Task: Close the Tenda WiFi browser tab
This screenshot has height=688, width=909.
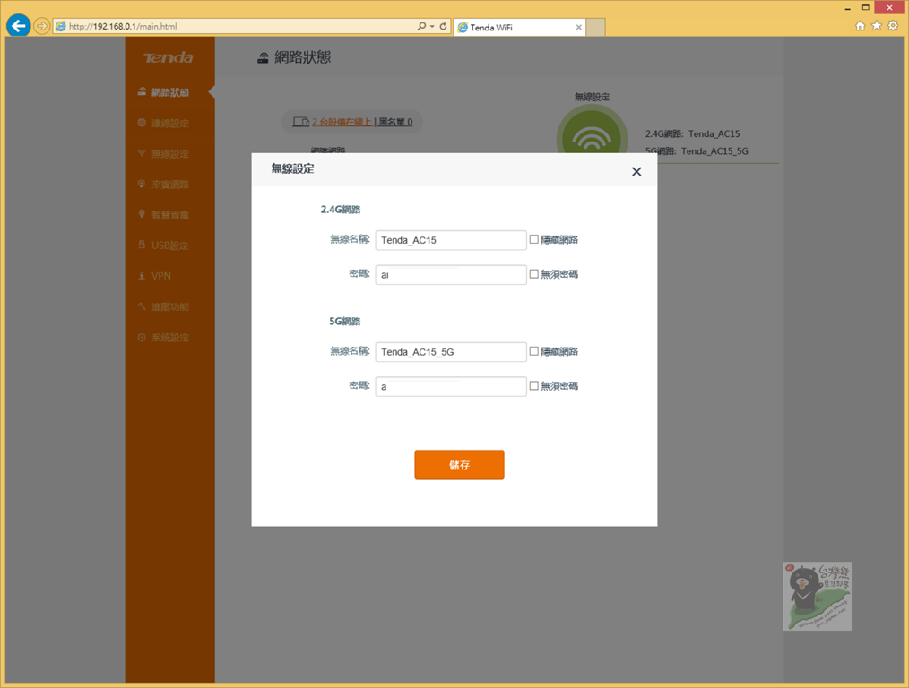Action: 578,27
